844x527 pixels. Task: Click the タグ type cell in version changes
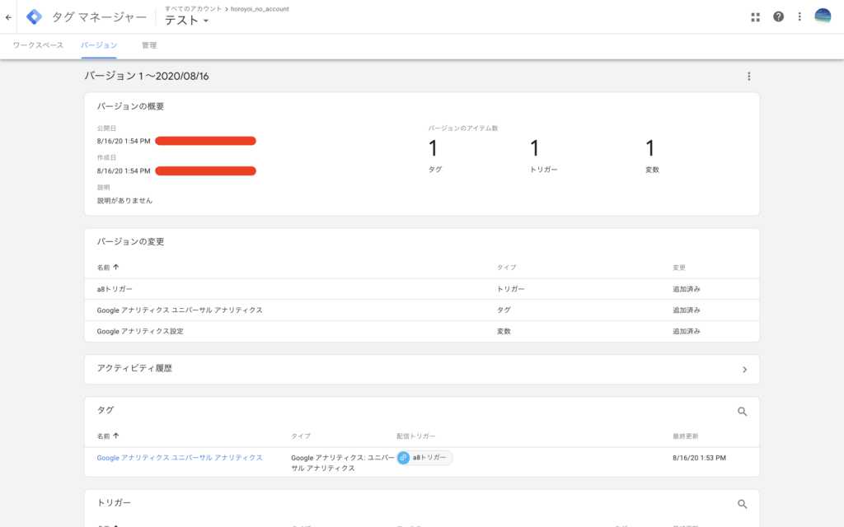click(x=504, y=310)
